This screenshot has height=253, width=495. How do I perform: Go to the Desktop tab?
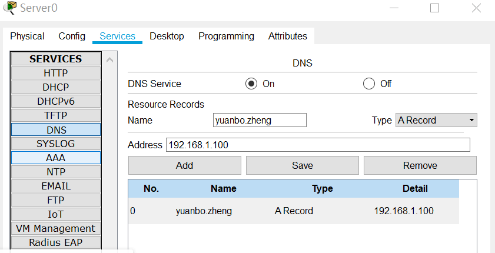[x=167, y=36]
